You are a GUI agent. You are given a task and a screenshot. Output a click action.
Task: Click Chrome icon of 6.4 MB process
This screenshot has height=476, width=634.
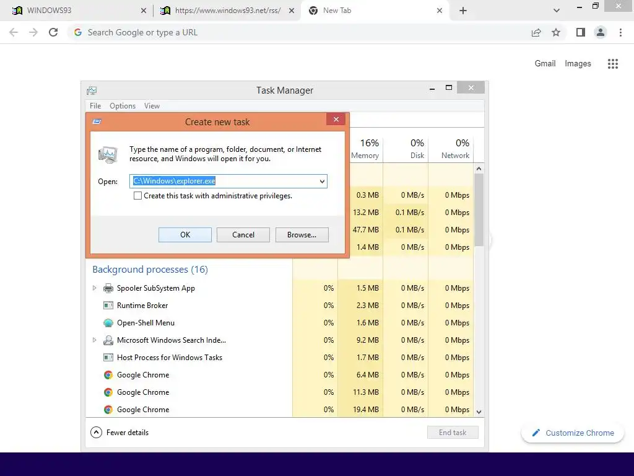pos(108,375)
